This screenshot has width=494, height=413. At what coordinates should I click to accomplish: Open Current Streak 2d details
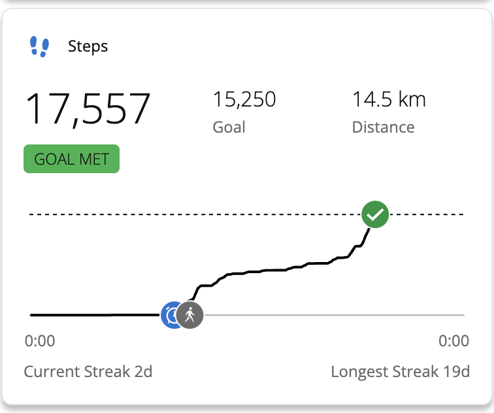(x=88, y=372)
